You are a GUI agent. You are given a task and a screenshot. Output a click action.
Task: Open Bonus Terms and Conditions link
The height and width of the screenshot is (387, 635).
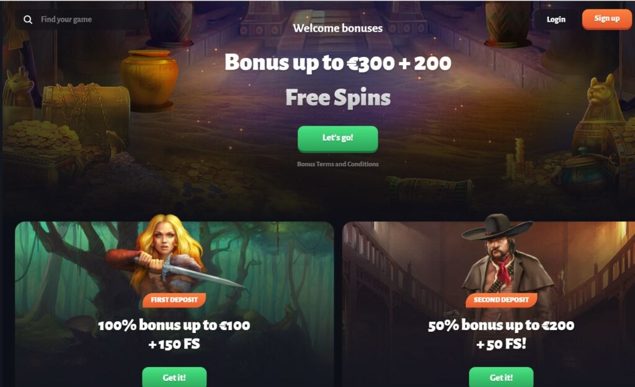coord(338,164)
